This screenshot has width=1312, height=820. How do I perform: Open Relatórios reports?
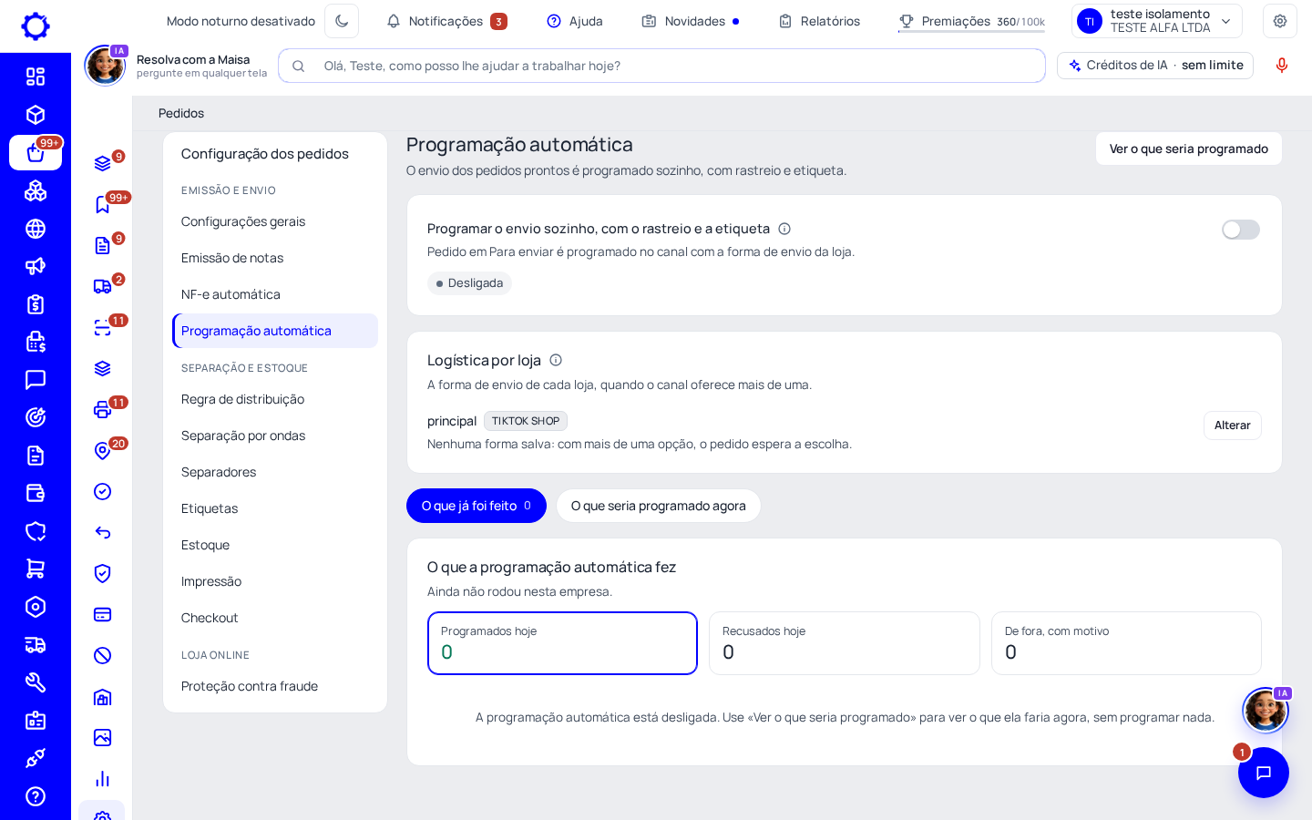(819, 21)
